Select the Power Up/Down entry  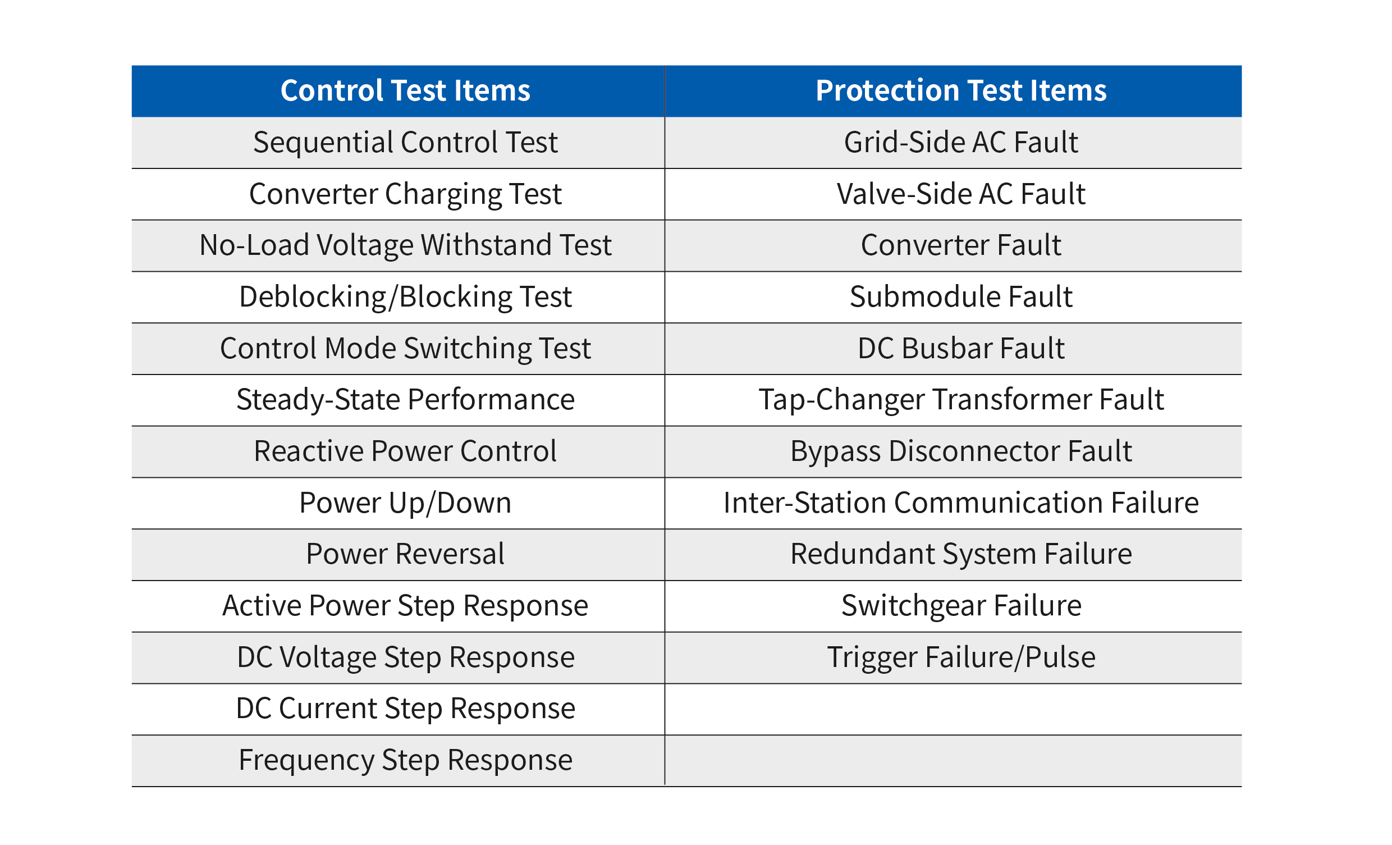[405, 503]
